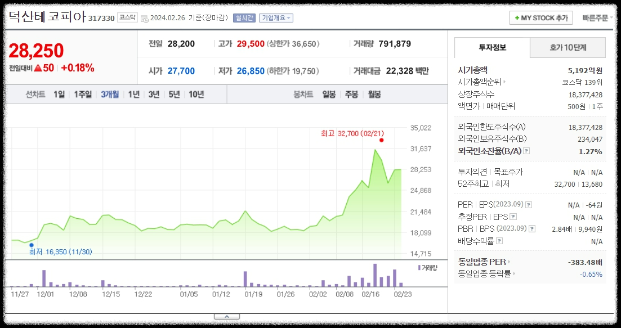
Task: Click the 코스닥 market badge
Action: pos(128,18)
